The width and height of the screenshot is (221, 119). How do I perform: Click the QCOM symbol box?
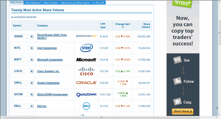(x=23, y=94)
